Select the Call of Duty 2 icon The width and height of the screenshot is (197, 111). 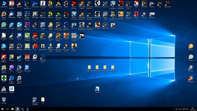pos(58,3)
